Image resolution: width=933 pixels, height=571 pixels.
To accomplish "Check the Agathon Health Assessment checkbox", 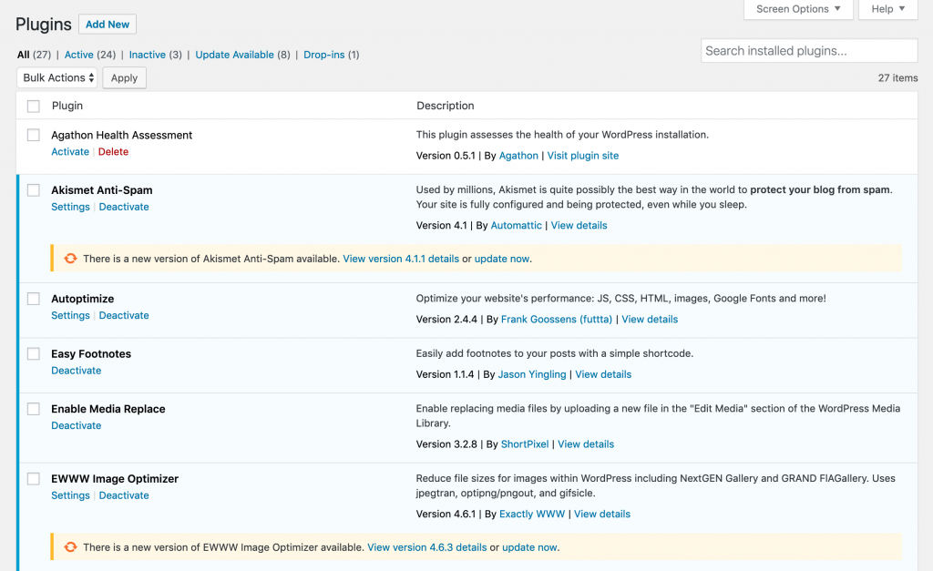I will coord(34,135).
